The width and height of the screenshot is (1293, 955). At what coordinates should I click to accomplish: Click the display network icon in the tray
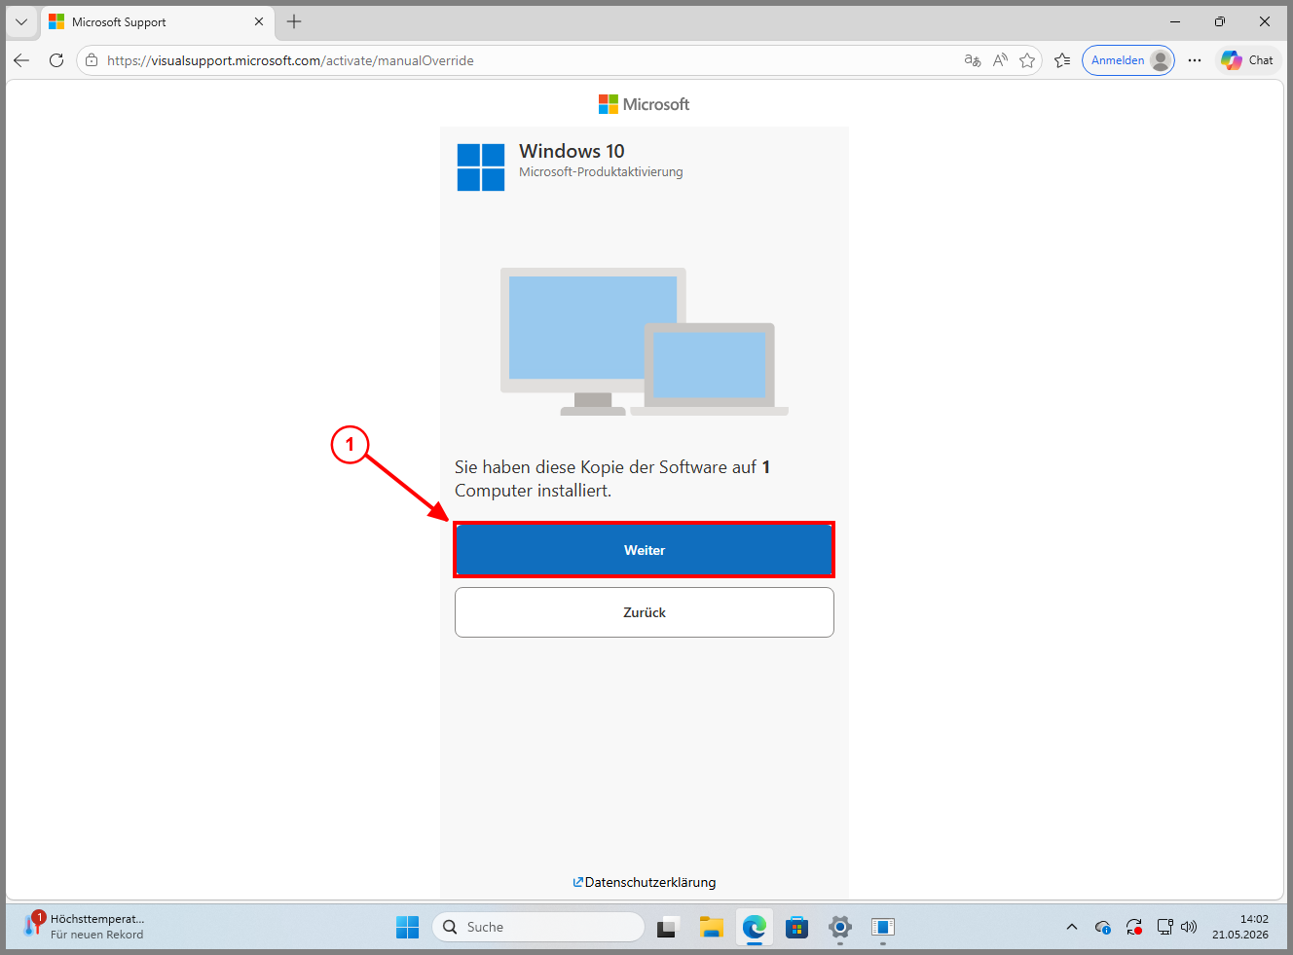tap(1164, 927)
